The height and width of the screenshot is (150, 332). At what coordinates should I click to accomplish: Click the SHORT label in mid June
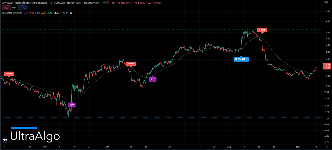131,64
